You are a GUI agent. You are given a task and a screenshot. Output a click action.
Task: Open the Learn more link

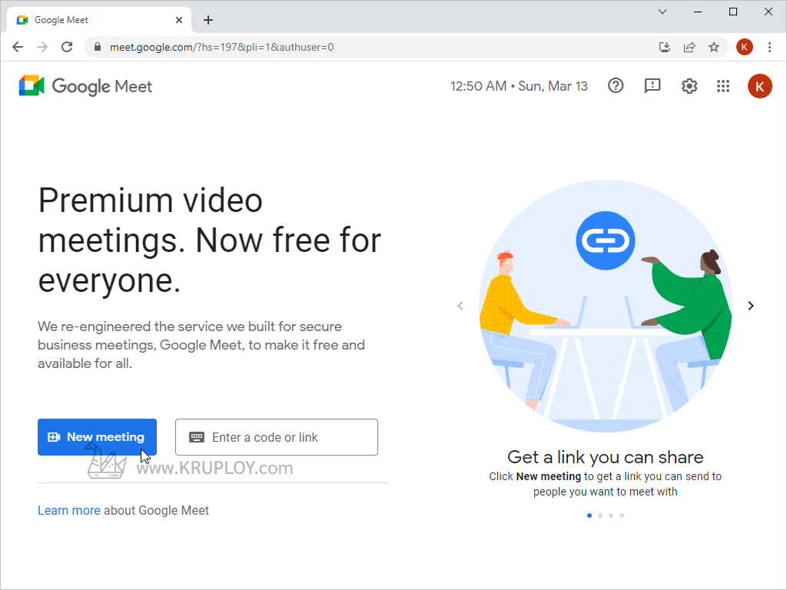coord(68,510)
